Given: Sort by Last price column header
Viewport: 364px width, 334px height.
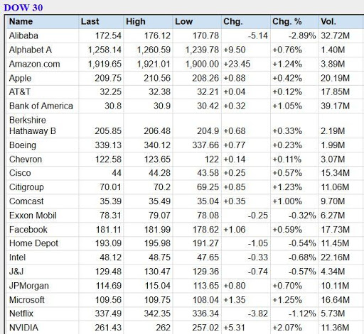Looking at the screenshot, I should (x=90, y=21).
